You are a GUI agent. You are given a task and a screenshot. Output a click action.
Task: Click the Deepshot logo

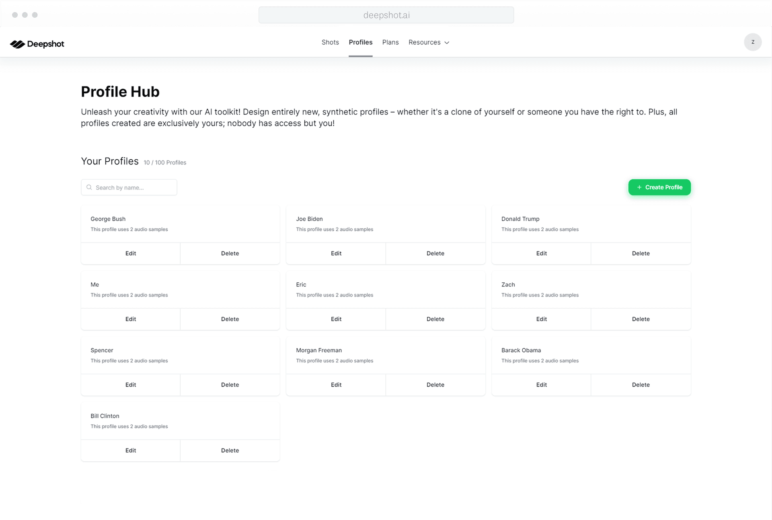37,43
